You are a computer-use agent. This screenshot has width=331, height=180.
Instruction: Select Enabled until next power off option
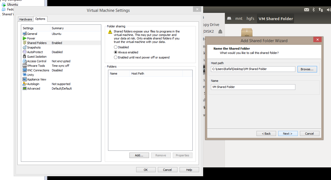(x=116, y=57)
